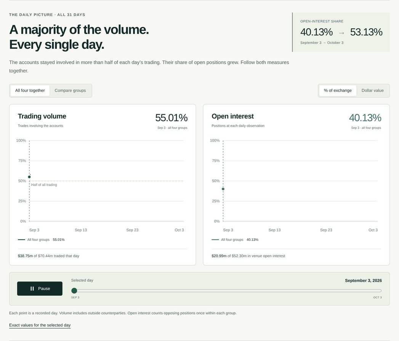Click the 'A majority of the volume' heading
Image resolution: width=399 pixels, height=341 pixels.
pyautogui.click(x=79, y=29)
